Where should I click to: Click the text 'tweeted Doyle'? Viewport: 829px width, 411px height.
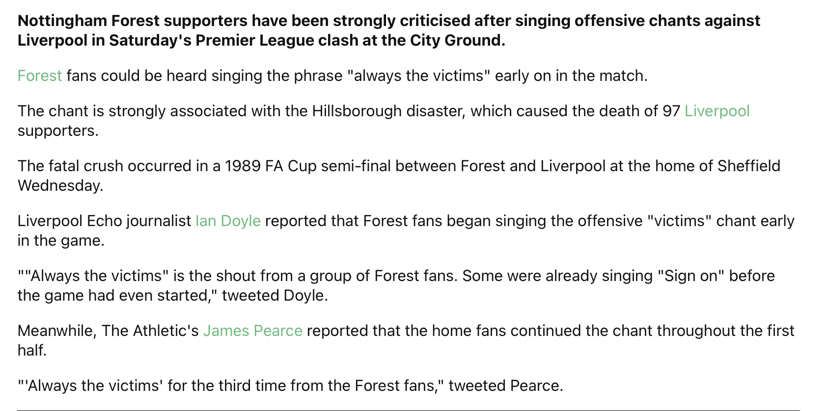[x=273, y=295]
